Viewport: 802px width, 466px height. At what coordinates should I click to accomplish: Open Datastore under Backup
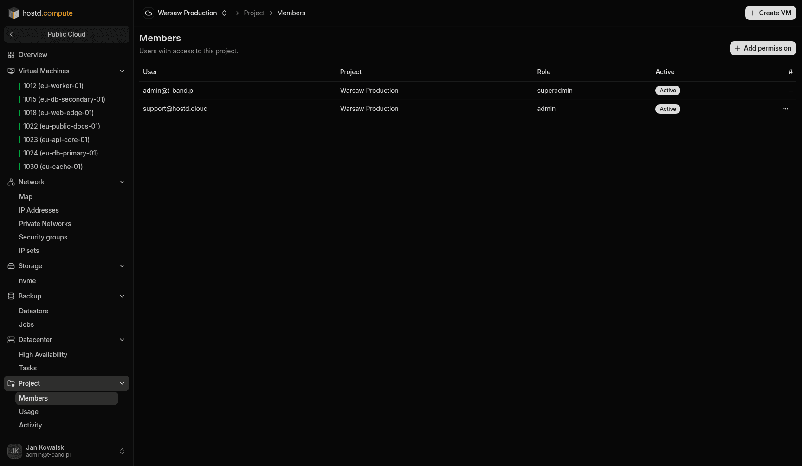point(66,311)
